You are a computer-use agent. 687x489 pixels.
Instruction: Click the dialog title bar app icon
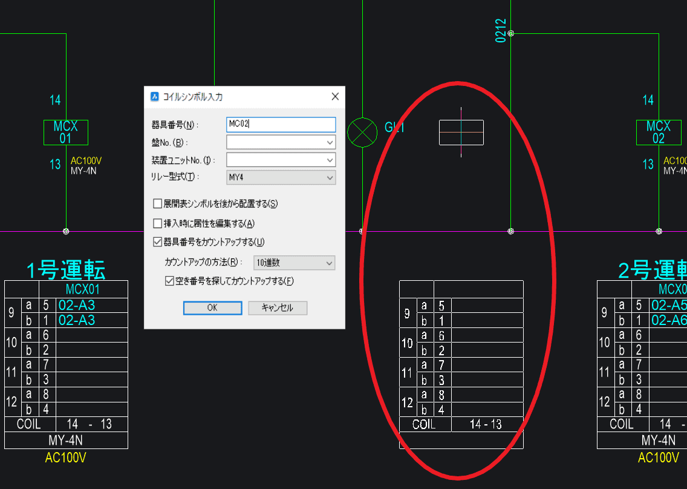(x=154, y=96)
